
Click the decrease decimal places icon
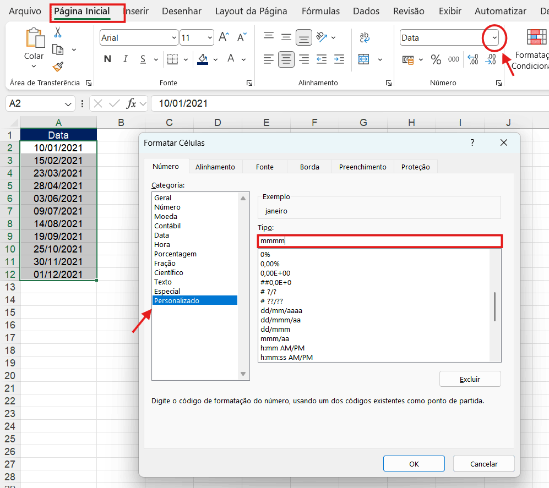click(x=491, y=59)
